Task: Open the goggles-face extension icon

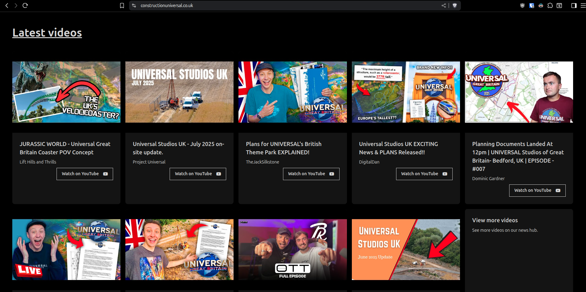Action: pos(541,6)
